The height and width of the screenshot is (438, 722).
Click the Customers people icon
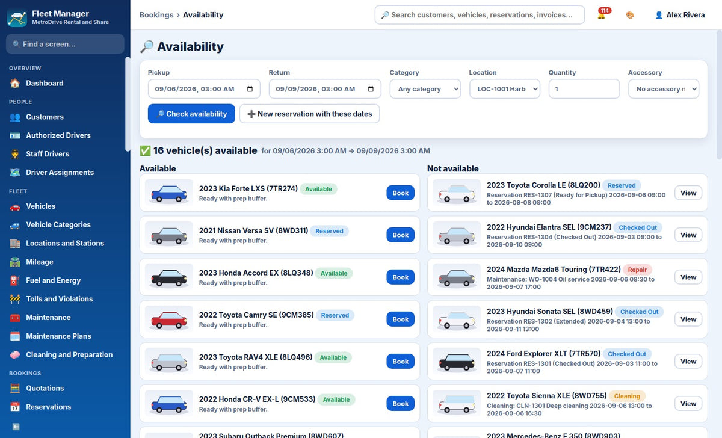click(15, 117)
